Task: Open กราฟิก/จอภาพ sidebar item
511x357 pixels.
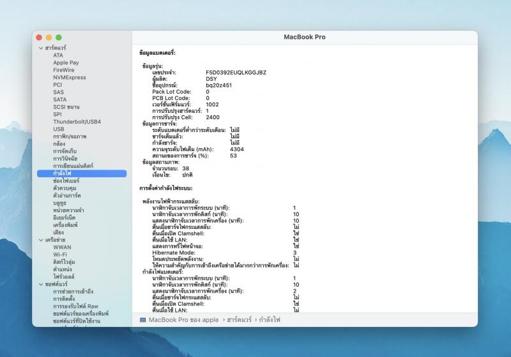Action: (70, 136)
